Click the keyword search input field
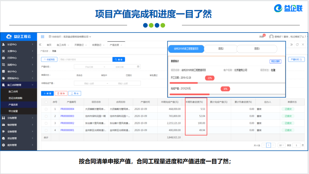Viewport: 309px width, 174px height. (86, 59)
